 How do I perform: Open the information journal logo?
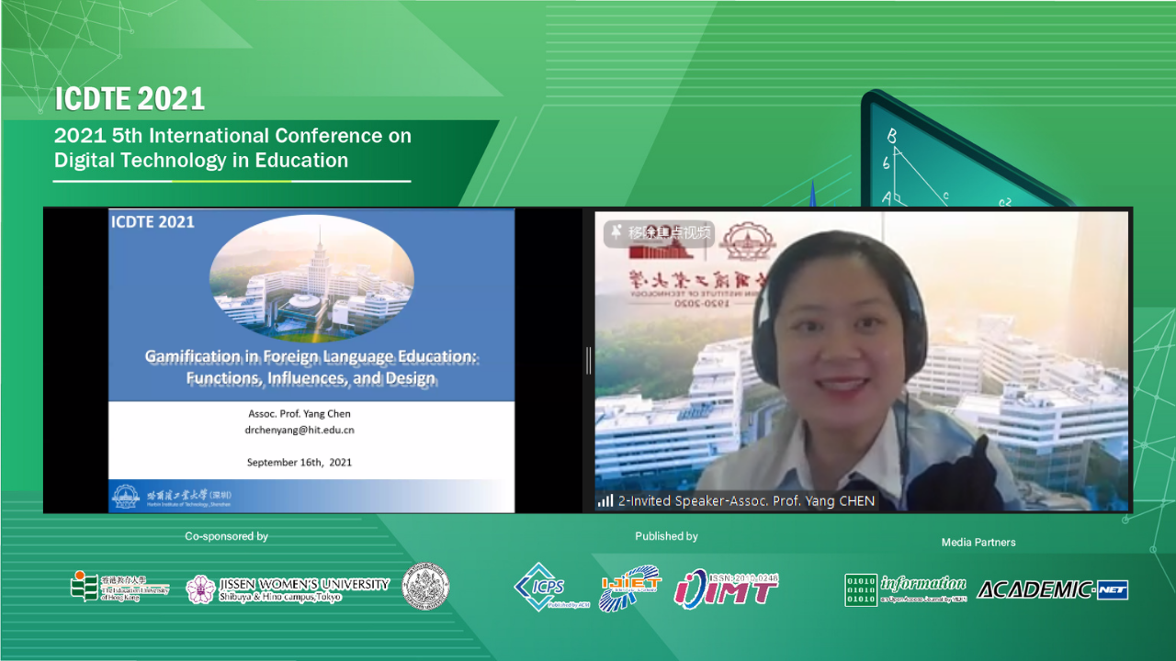point(906,589)
